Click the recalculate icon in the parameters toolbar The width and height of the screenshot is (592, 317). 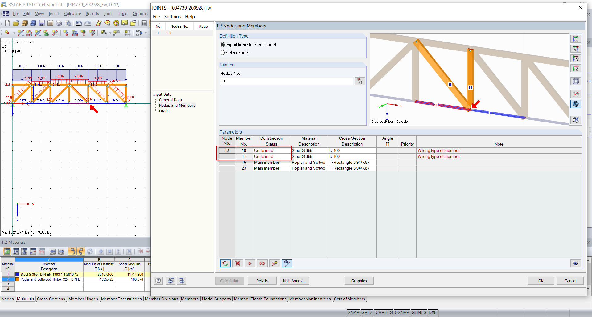tap(225, 263)
